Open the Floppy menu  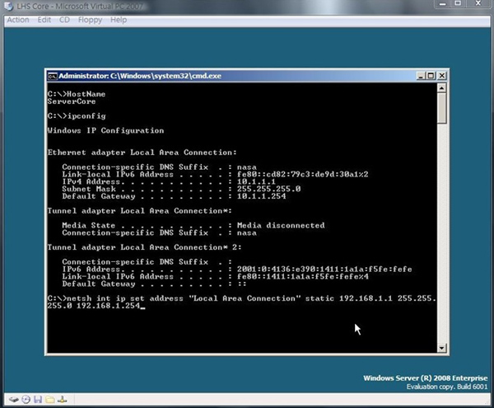[x=91, y=19]
